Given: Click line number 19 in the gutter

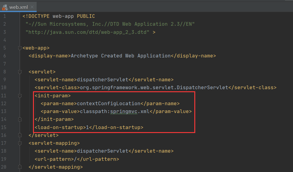Looking at the screenshot, I should 4,159.
